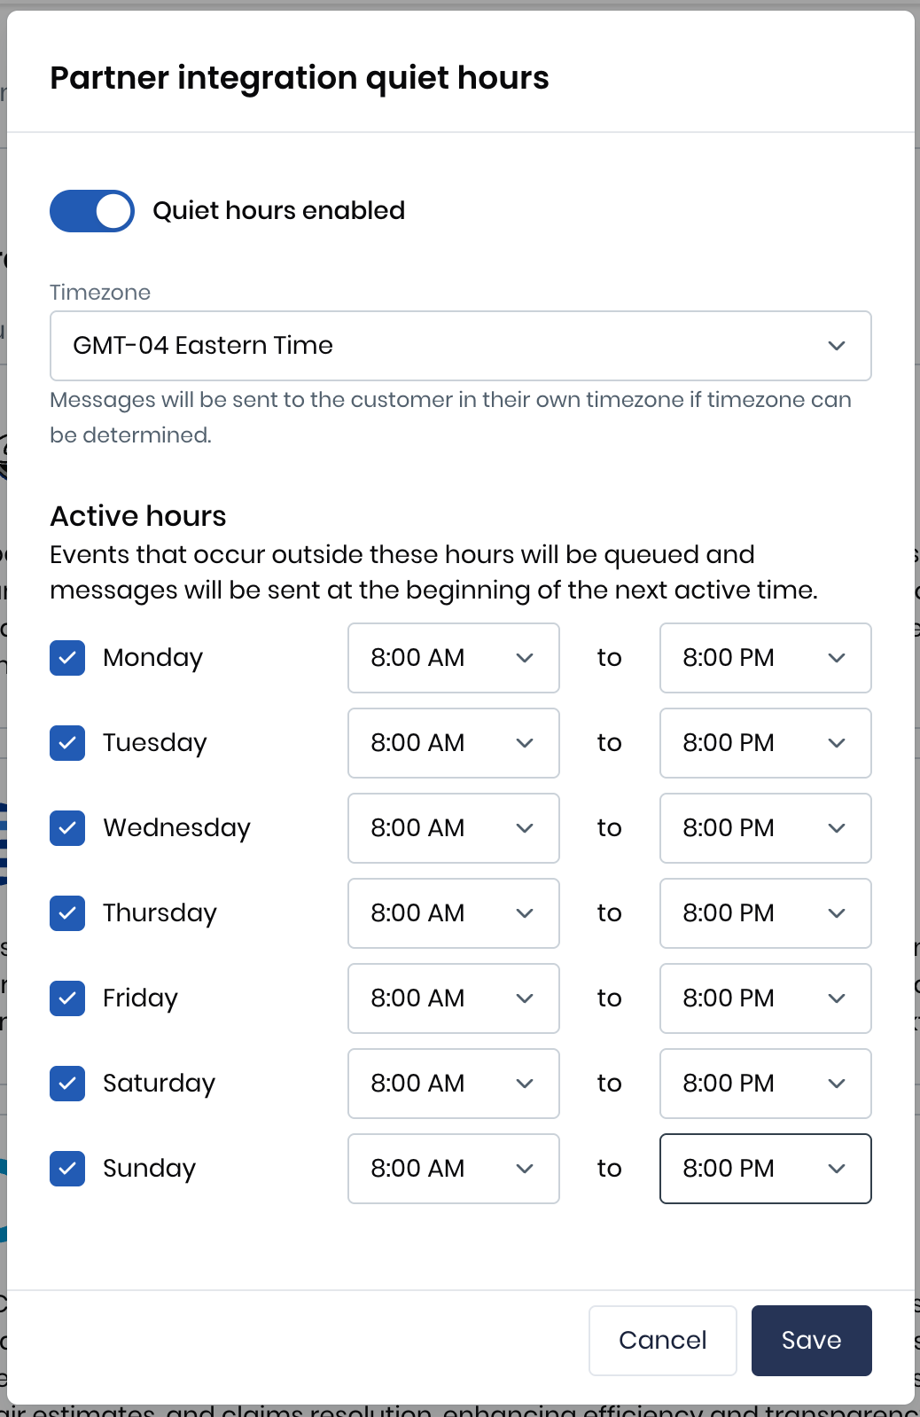This screenshot has height=1417, width=920.
Task: Open Thursday's start time dropdown
Action: pos(453,913)
